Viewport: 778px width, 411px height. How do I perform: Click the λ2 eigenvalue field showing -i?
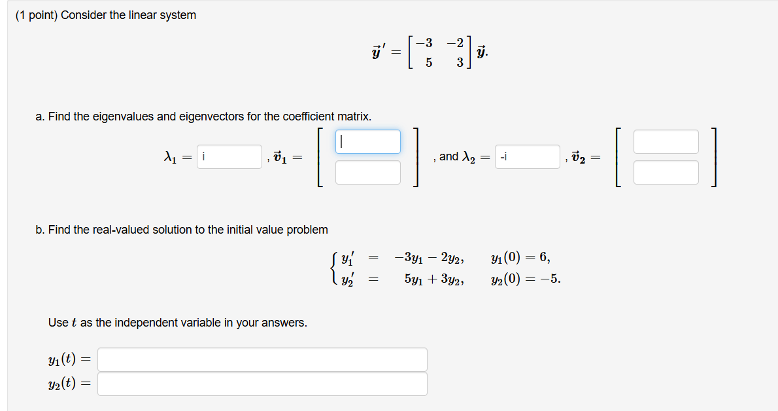[527, 156]
